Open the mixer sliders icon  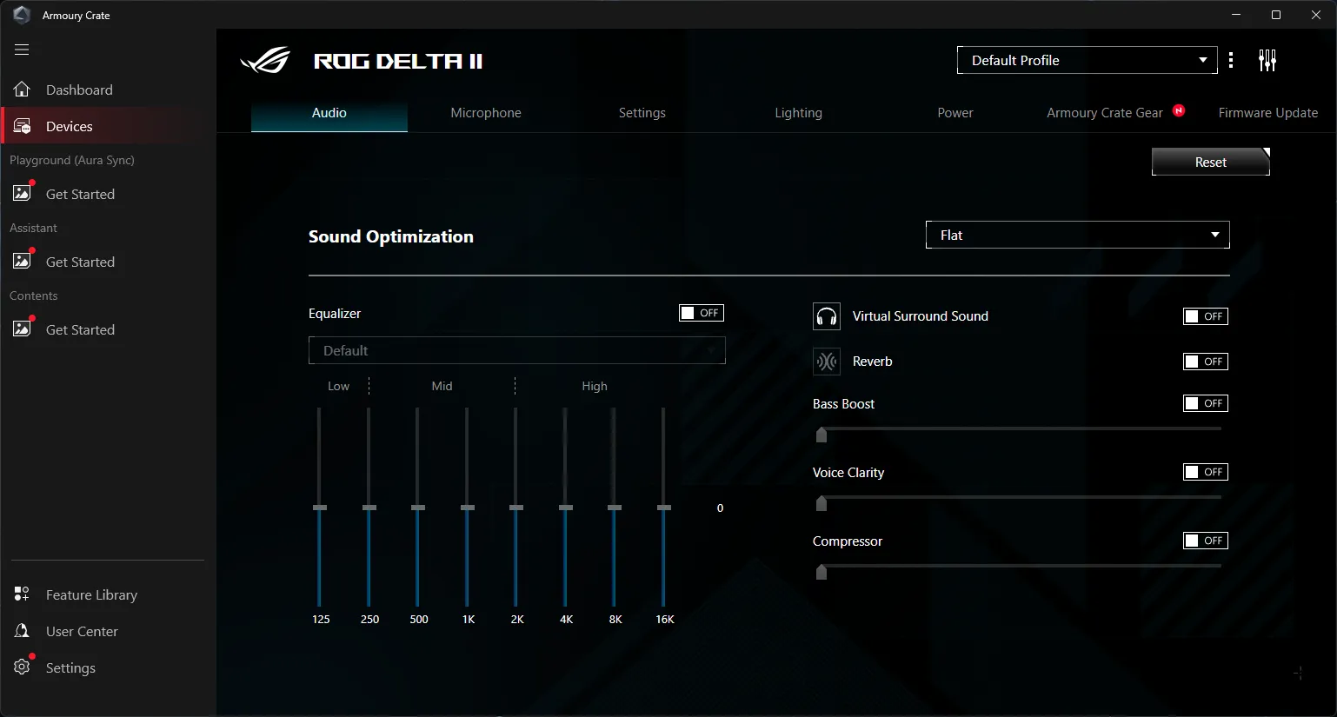coord(1267,60)
